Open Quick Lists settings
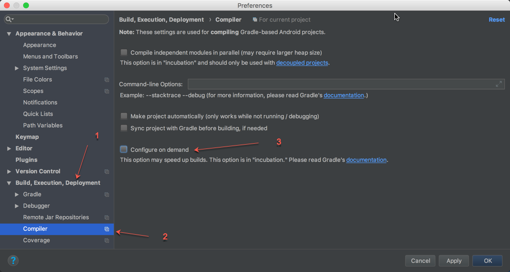Viewport: 510px width, 272px height. coord(38,114)
